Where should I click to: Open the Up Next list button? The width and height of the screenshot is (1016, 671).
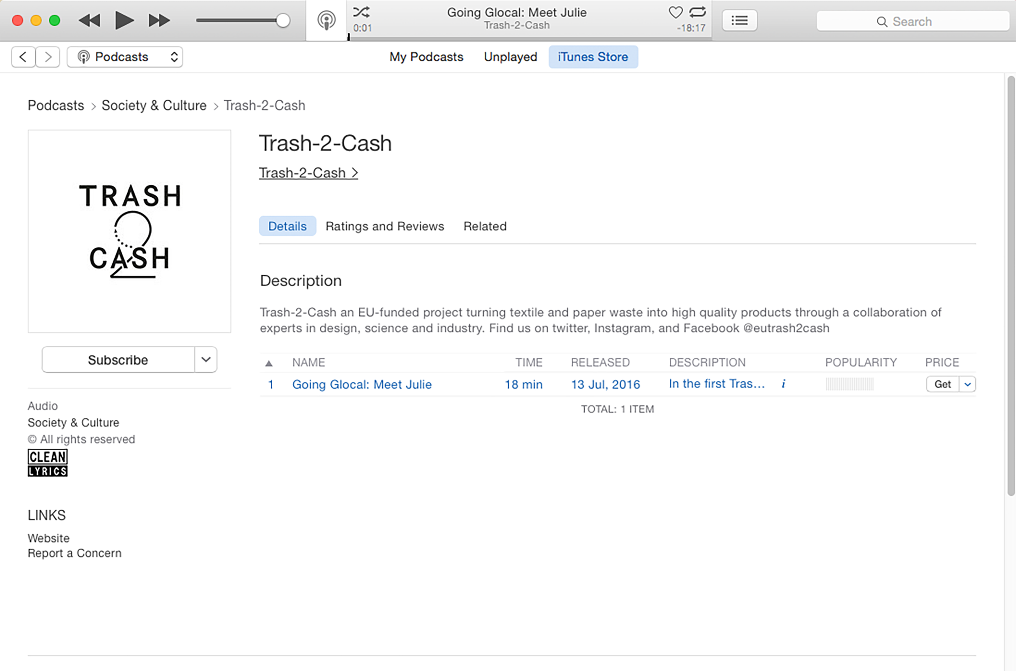coord(739,20)
